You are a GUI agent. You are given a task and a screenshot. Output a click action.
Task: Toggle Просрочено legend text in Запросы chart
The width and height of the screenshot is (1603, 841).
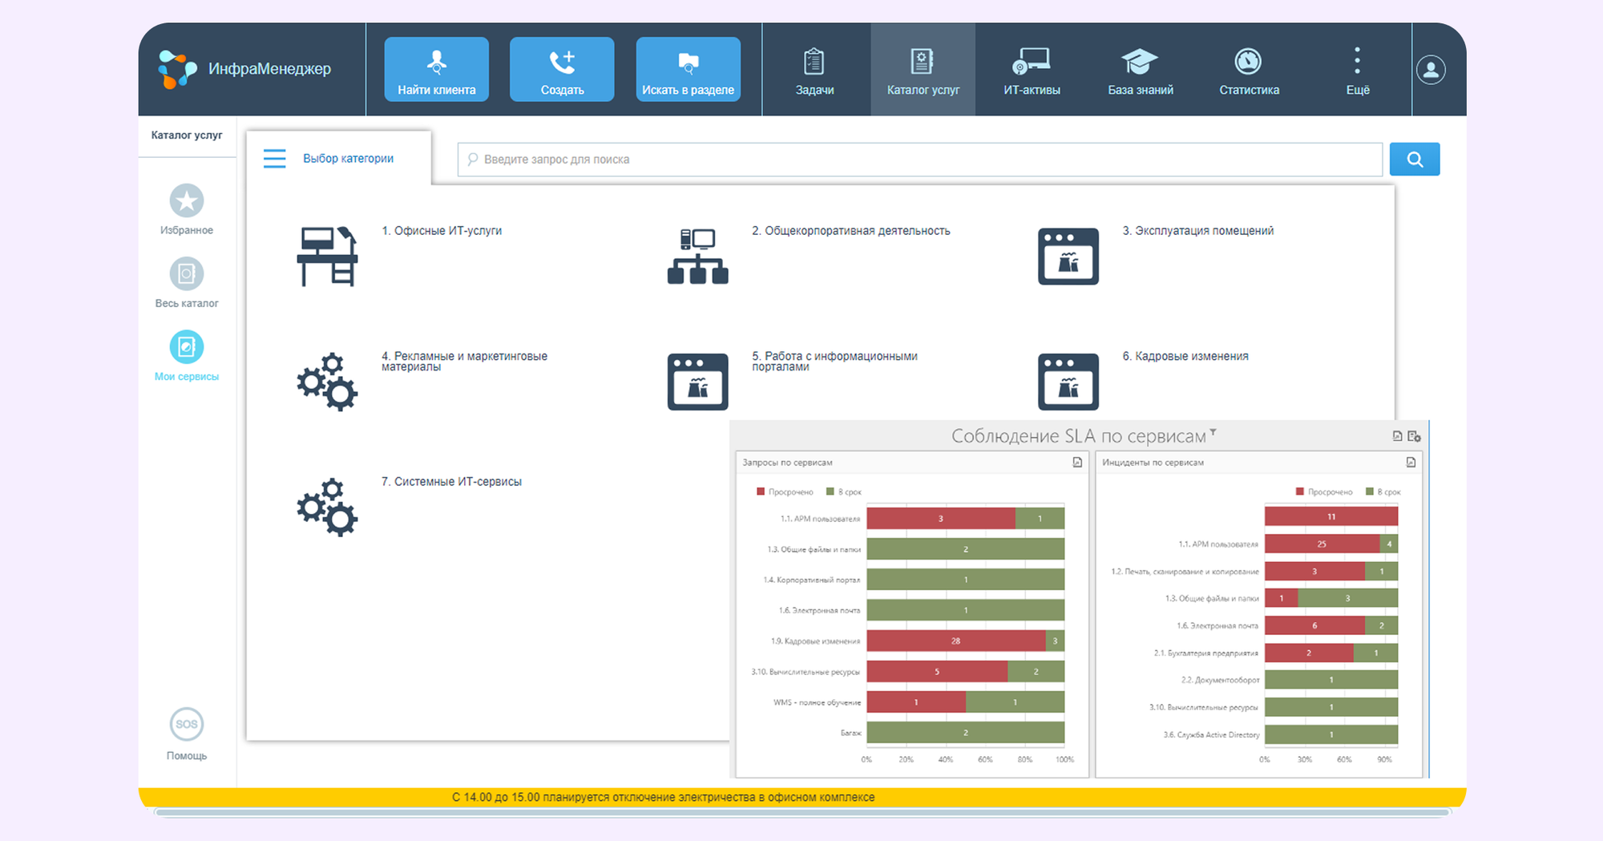pyautogui.click(x=790, y=492)
